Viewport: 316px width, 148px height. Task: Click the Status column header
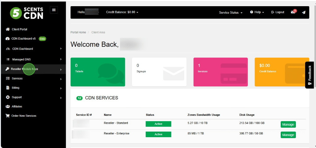point(150,115)
